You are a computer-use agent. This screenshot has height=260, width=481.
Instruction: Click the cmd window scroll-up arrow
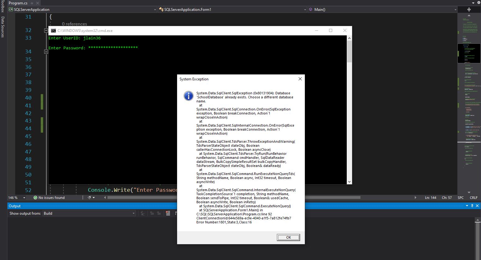[x=349, y=38]
